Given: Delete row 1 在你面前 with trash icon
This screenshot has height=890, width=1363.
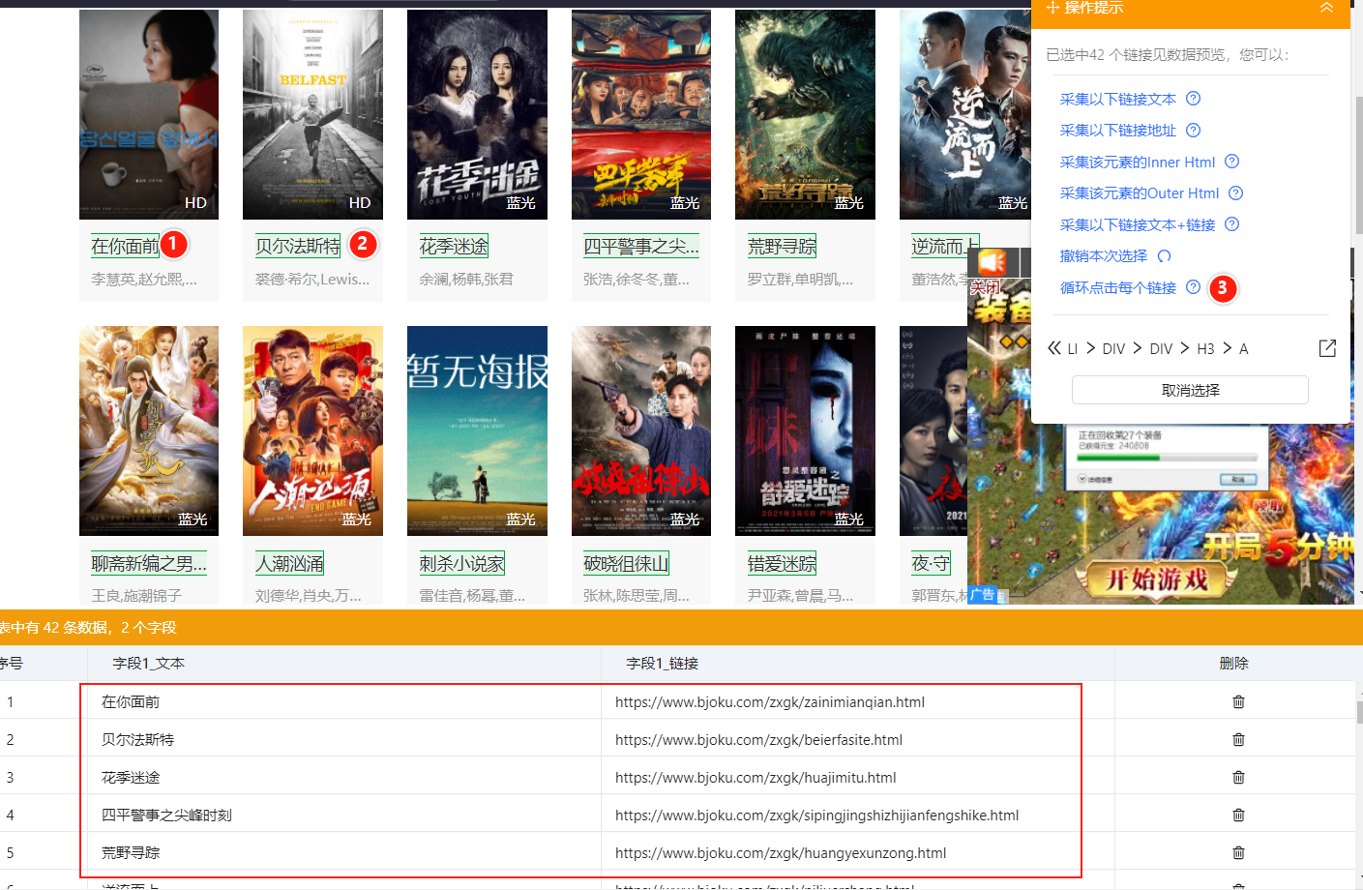Looking at the screenshot, I should point(1238,701).
